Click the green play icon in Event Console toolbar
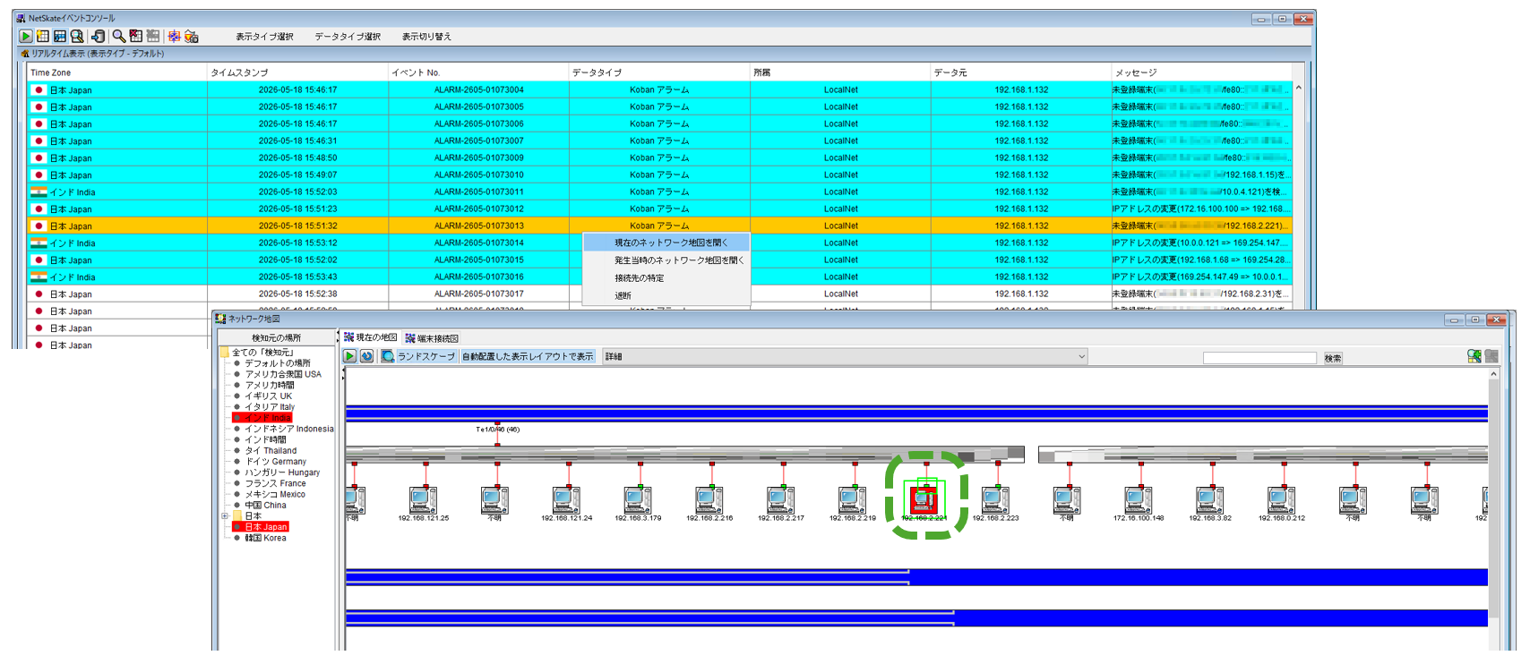Image resolution: width=1530 pixels, height=664 pixels. point(26,36)
